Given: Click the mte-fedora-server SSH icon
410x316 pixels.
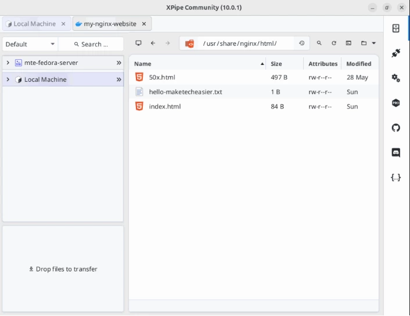Looking at the screenshot, I should coord(19,63).
